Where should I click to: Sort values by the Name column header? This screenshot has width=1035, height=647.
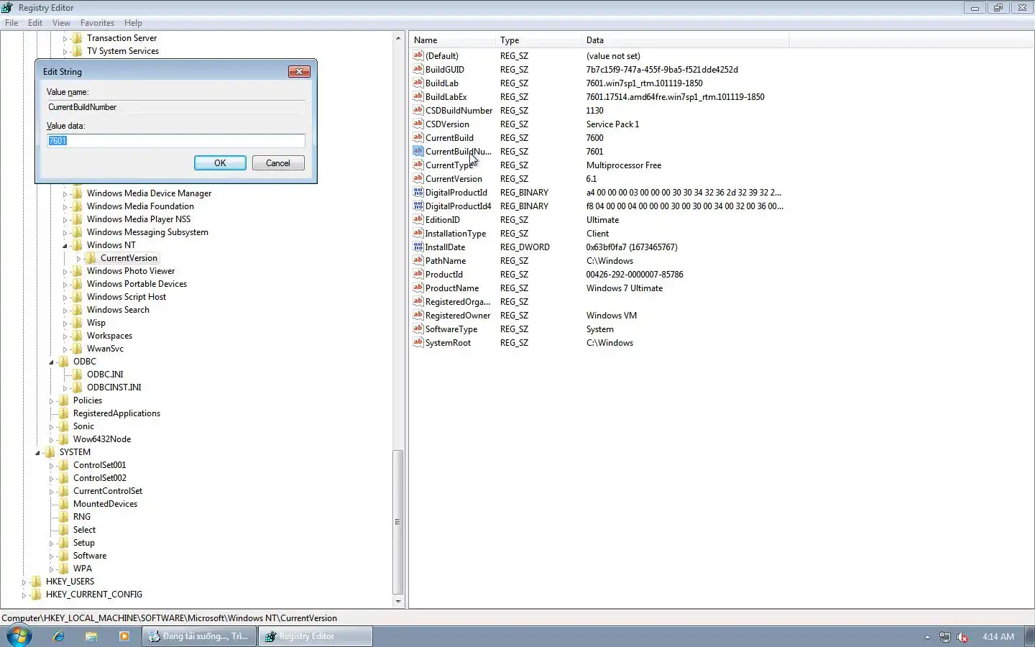[x=453, y=40]
